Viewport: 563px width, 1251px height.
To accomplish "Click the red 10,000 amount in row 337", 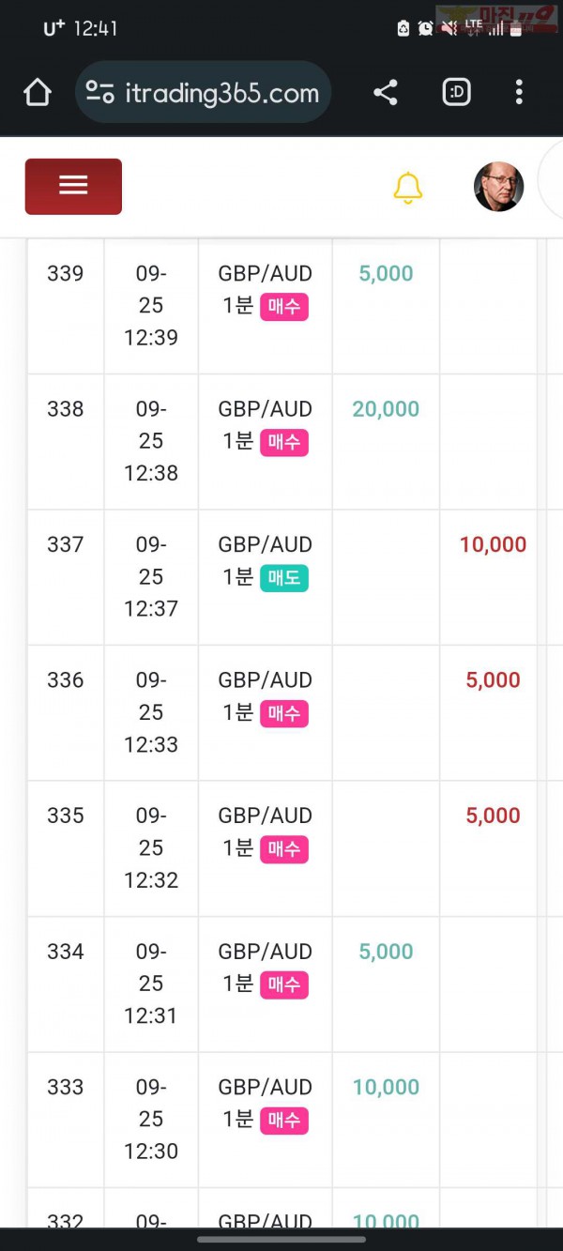I will coord(493,544).
